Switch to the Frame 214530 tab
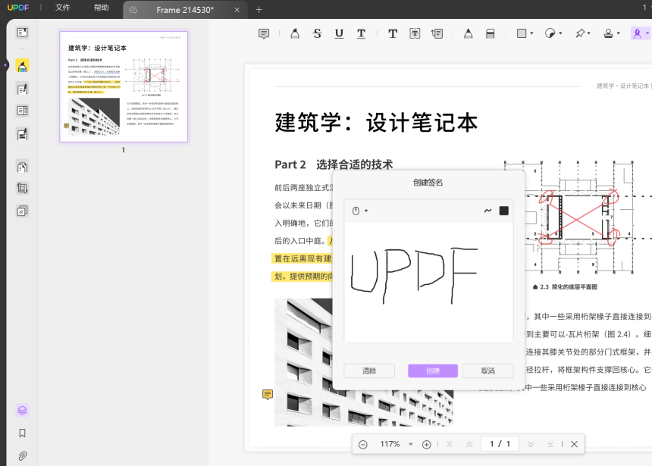 point(185,10)
